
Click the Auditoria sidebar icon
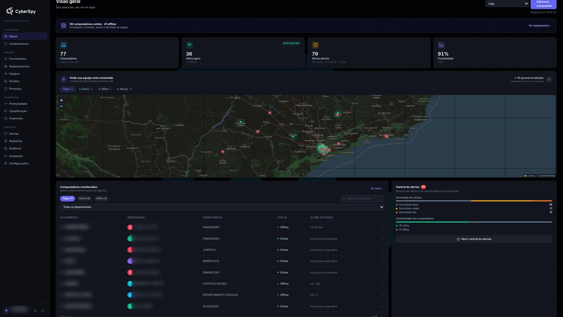(x=6, y=149)
